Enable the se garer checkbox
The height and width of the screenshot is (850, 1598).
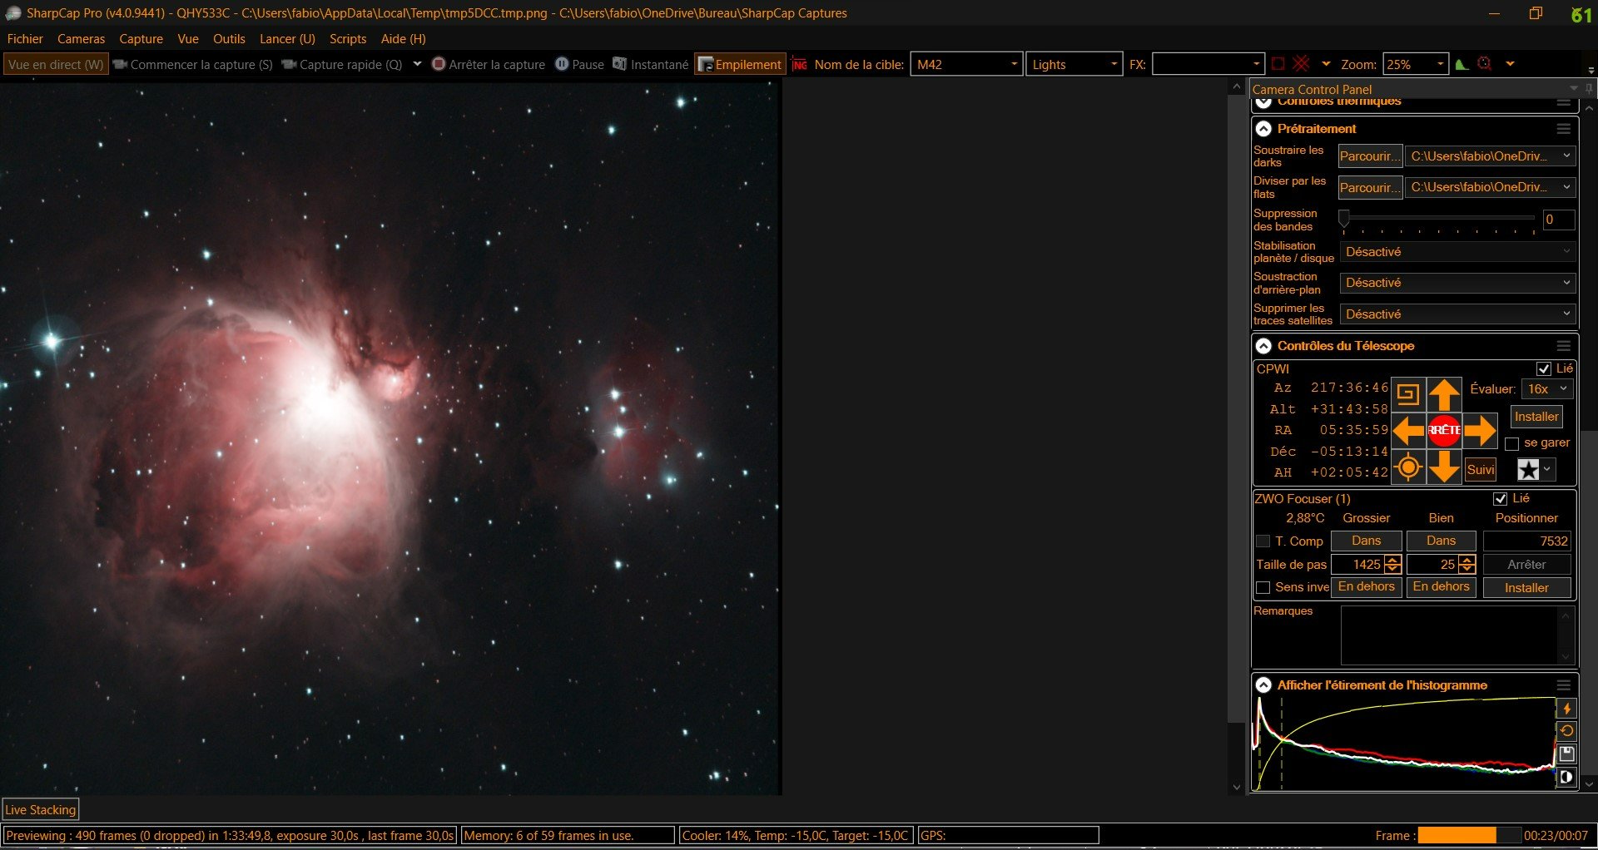1512,443
